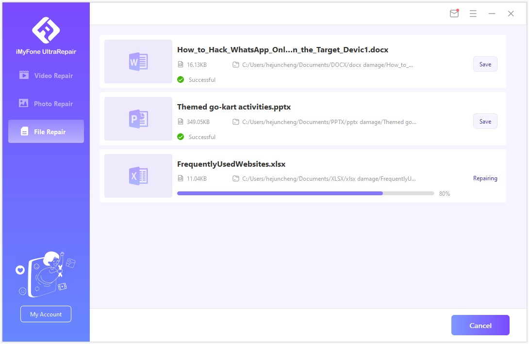Screen dimensions: 529x344
Task: Save the repaired WhatsApp docx file
Action: 485,64
